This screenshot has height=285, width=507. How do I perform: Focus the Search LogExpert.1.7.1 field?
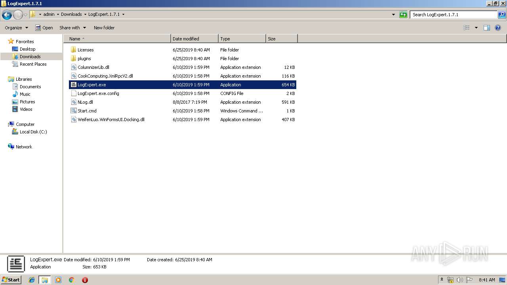click(x=454, y=15)
